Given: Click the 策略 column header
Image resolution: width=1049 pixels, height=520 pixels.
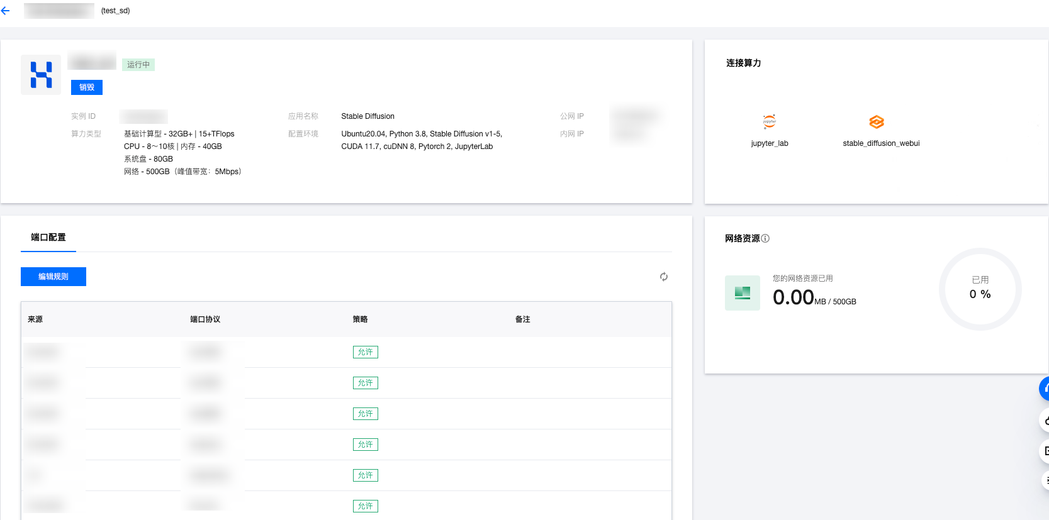Looking at the screenshot, I should click(360, 319).
